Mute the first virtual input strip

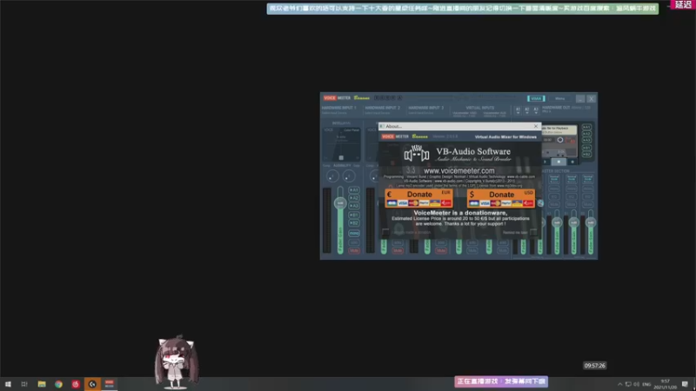(472, 251)
